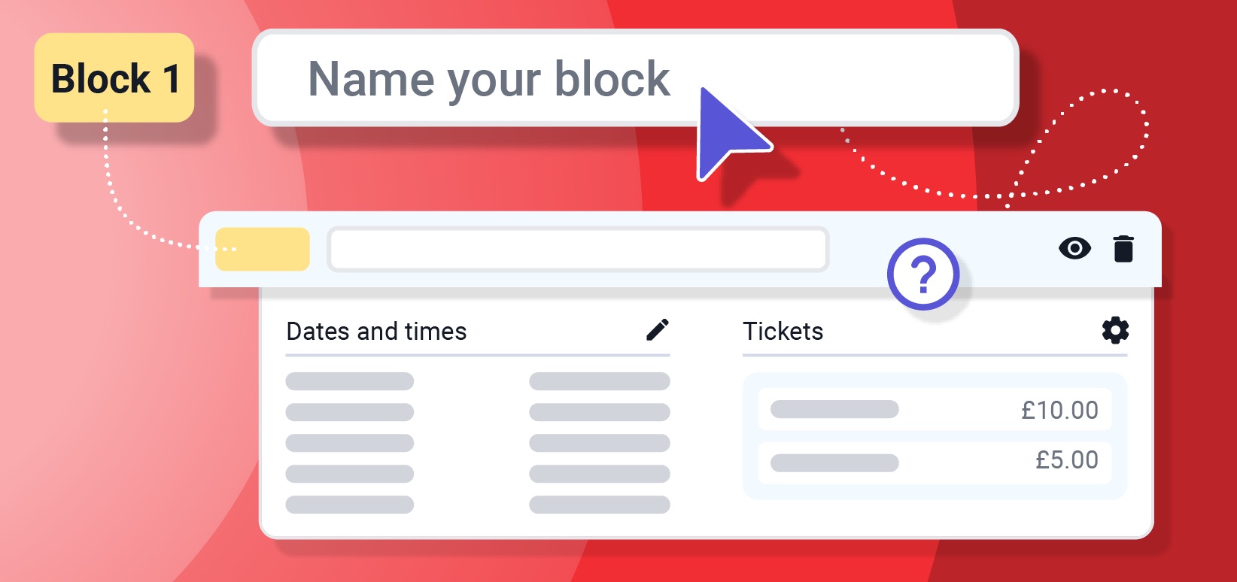Click the £5.00 price value
The height and width of the screenshot is (582, 1237).
click(1067, 460)
